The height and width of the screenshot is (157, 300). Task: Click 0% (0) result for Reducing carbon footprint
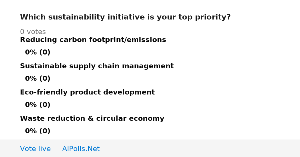[x=38, y=52]
